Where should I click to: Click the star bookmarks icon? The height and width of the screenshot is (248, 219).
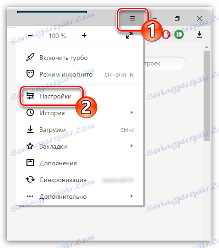tap(30, 146)
